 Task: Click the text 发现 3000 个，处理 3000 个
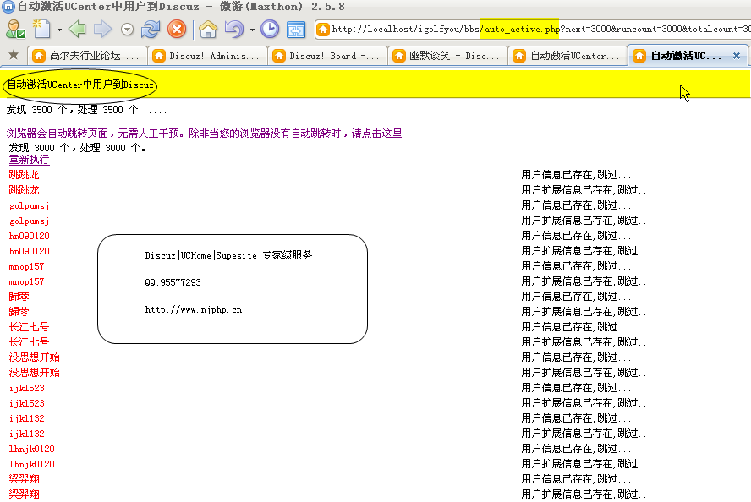point(77,148)
